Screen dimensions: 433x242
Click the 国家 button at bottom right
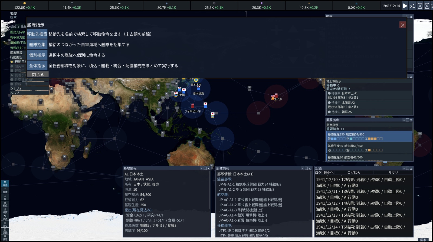tap(423, 240)
